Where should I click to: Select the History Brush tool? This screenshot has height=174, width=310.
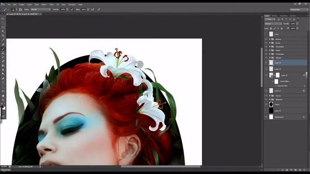(3, 57)
